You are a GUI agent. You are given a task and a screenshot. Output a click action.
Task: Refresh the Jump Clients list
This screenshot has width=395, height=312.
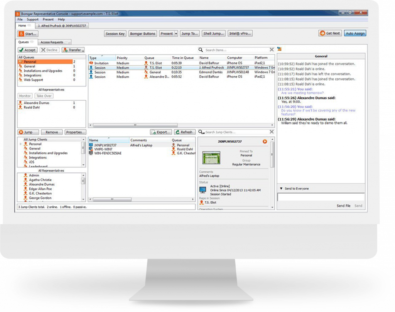(184, 132)
